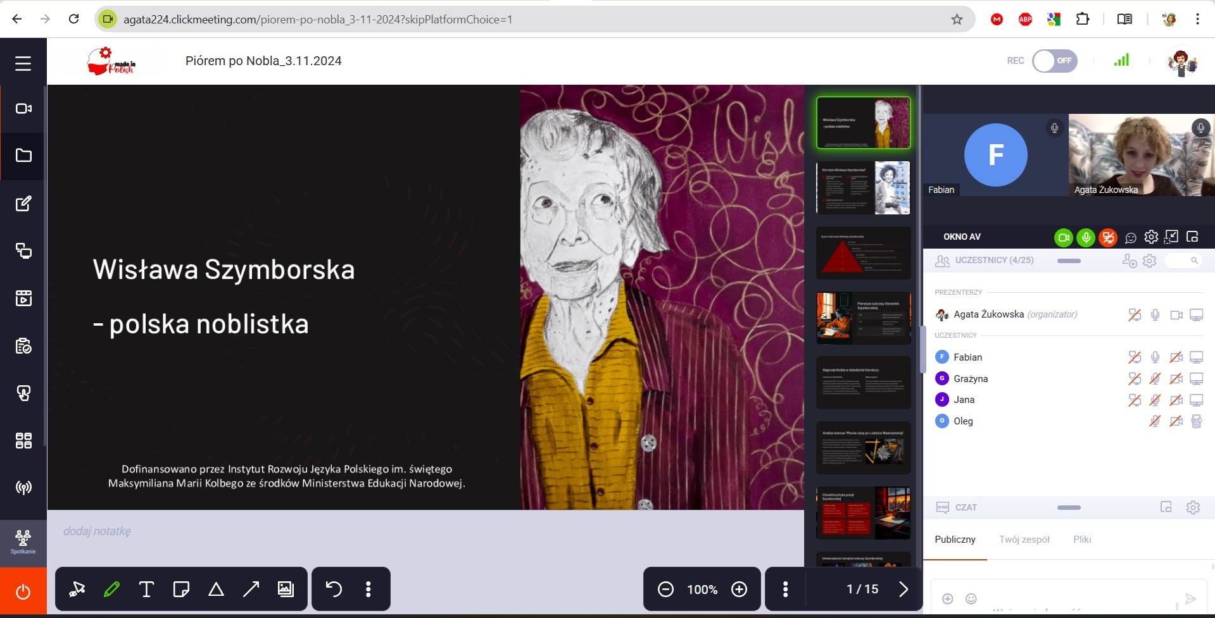1215x618 pixels.
Task: Open chat settings gear
Action: [x=1193, y=507]
